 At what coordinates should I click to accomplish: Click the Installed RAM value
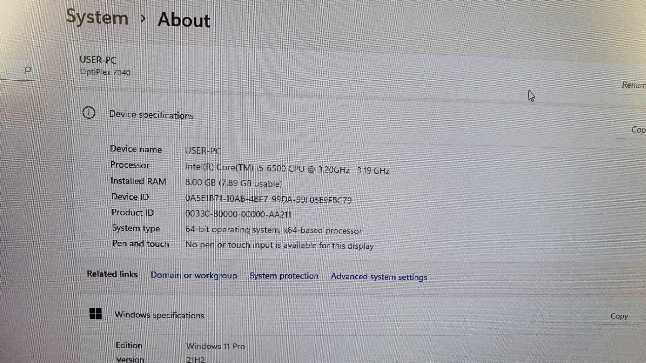[x=234, y=183]
